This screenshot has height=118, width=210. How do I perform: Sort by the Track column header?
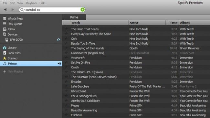point(99,23)
